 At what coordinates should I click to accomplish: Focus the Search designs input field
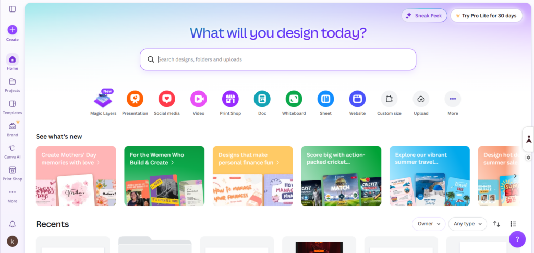click(x=278, y=59)
